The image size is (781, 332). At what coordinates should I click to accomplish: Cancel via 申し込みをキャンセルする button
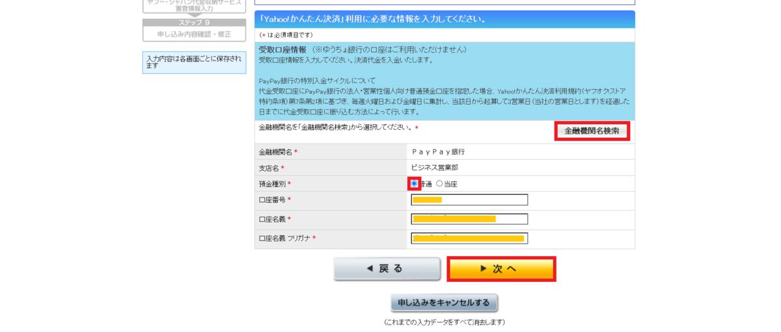[445, 303]
